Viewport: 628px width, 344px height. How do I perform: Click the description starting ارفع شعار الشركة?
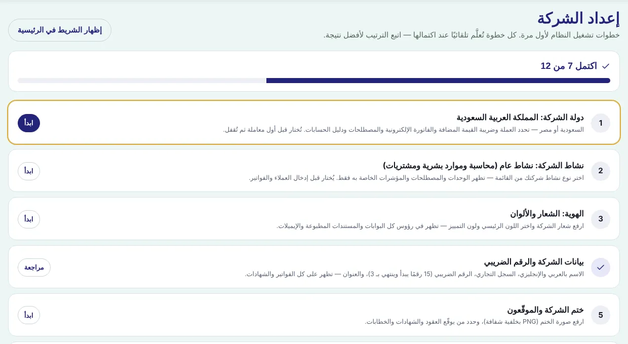tap(430, 226)
